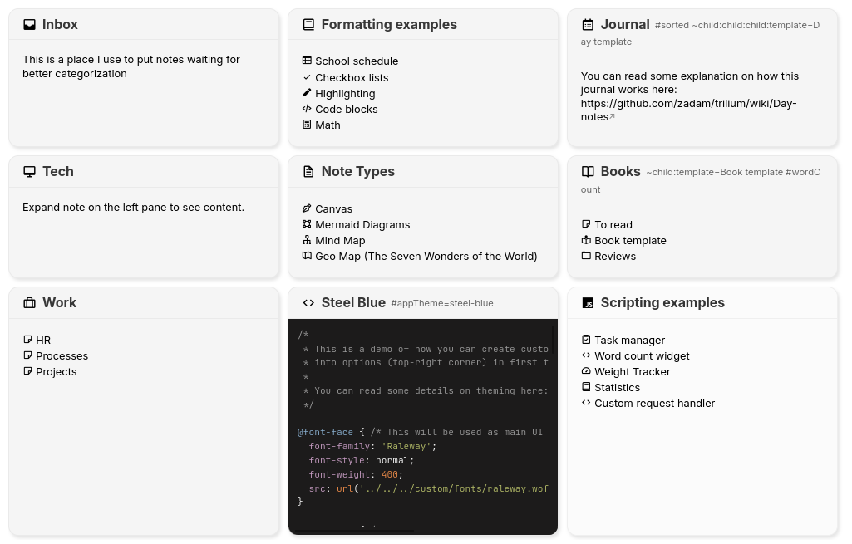
Task: Open the Weight Tracker note
Action: coord(632,371)
